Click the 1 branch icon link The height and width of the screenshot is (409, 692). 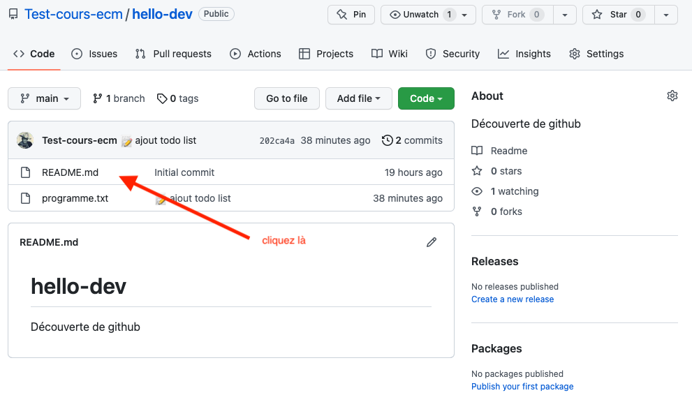pos(97,98)
